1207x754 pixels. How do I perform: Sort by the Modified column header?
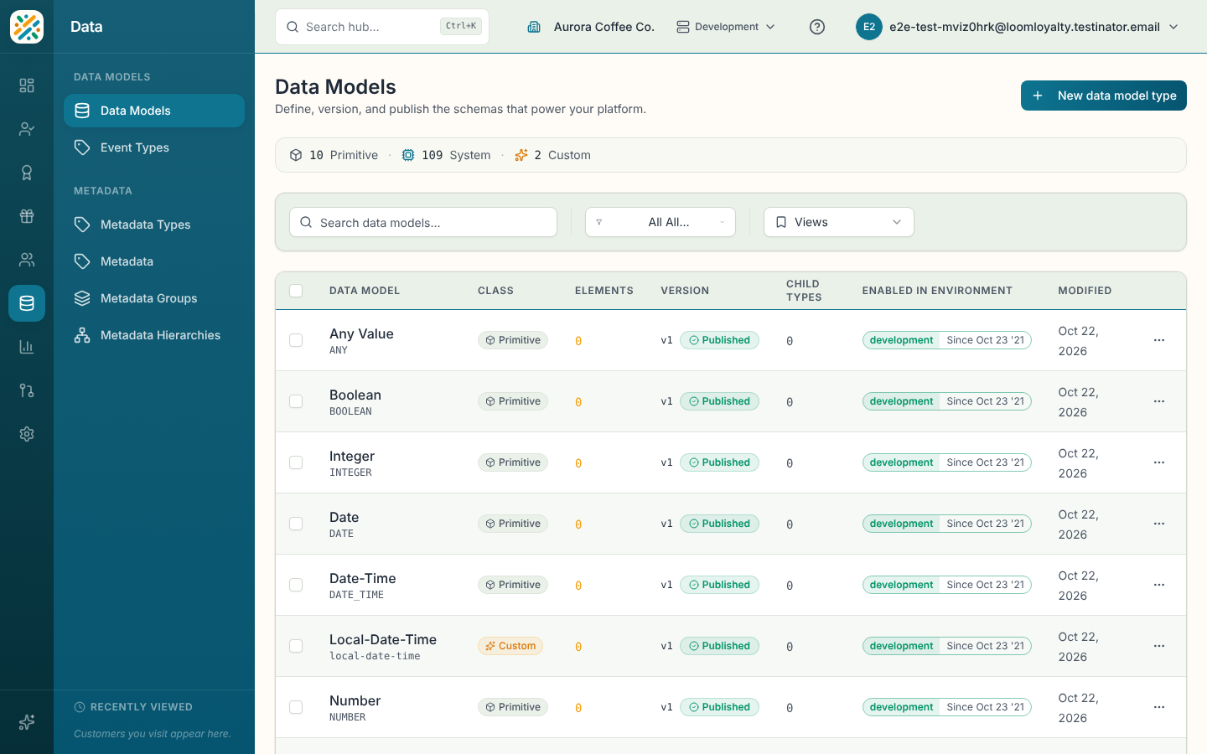(1085, 291)
